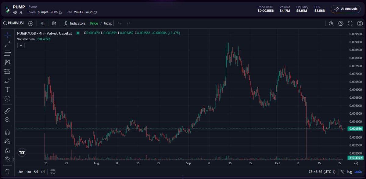Remove drawings with the trash icon
The image size is (366, 179).
coord(8,171)
